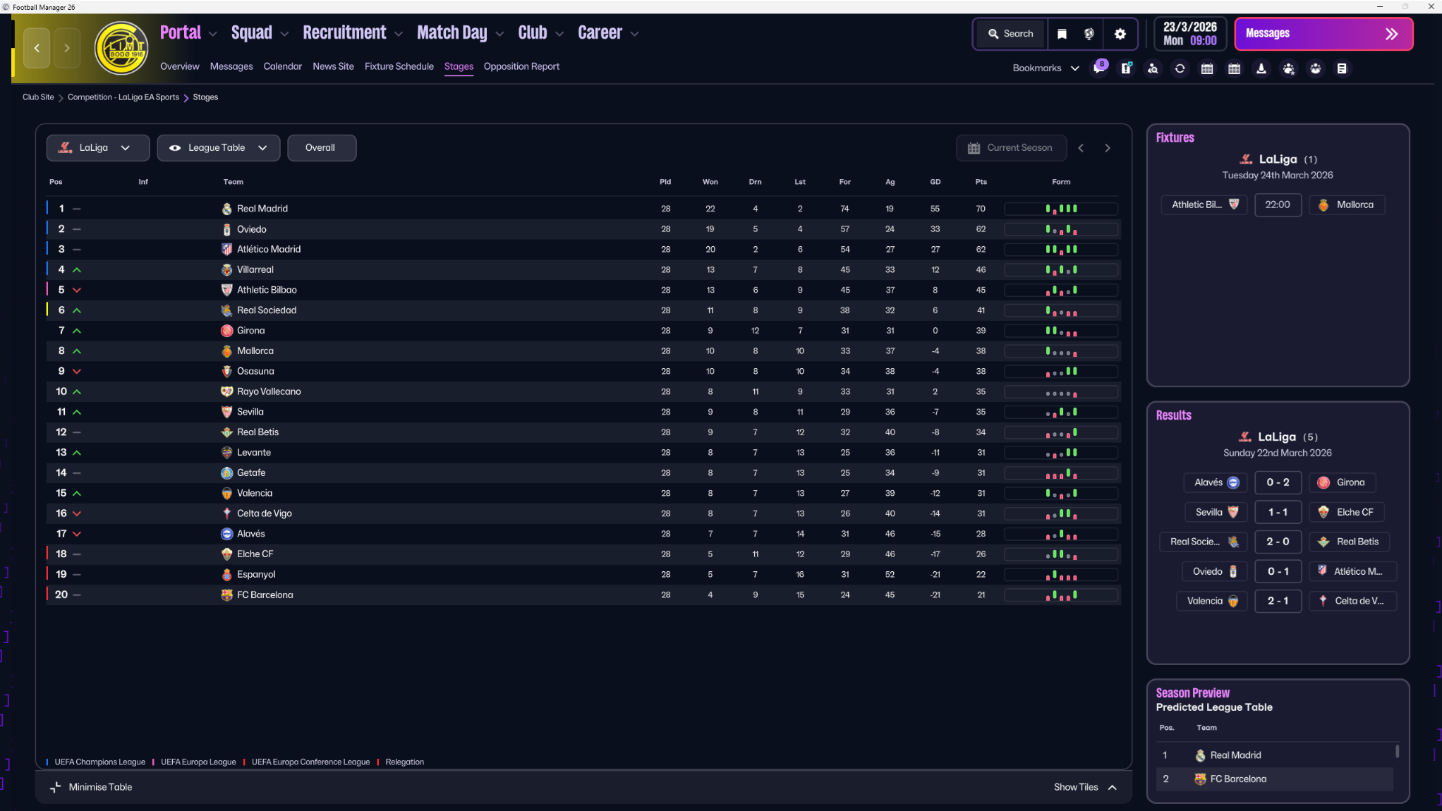
Task: Switch to the Fixture Schedule tab
Action: [399, 66]
